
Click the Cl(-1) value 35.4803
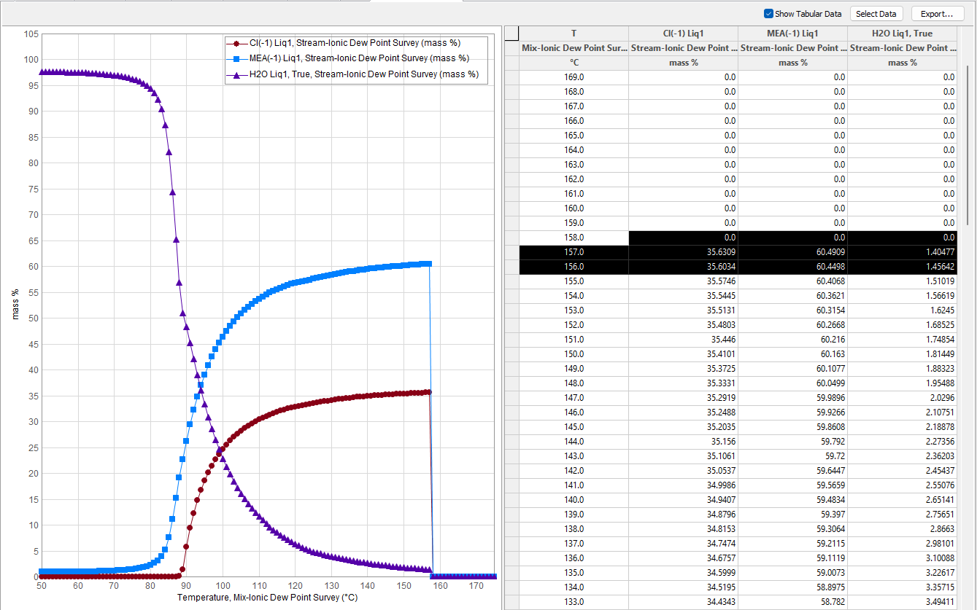(683, 325)
